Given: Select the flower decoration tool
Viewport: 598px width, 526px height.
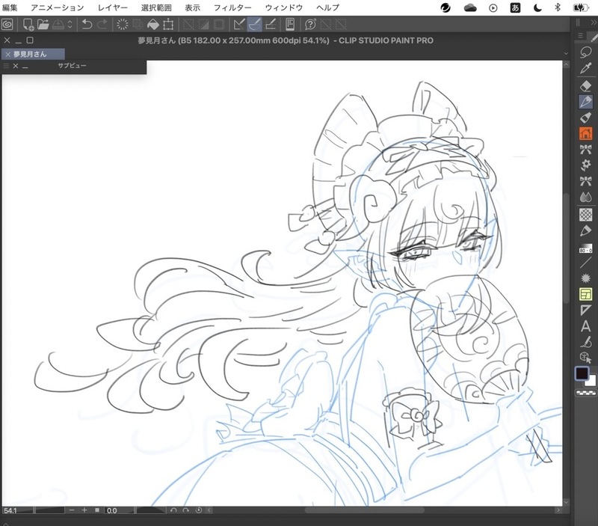Looking at the screenshot, I should (x=585, y=165).
